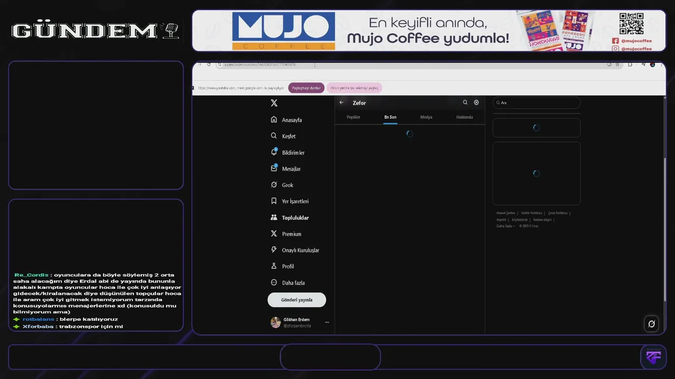Viewport: 675px width, 379px height.
Task: Click back arrow next to Zefor
Action: click(342, 103)
